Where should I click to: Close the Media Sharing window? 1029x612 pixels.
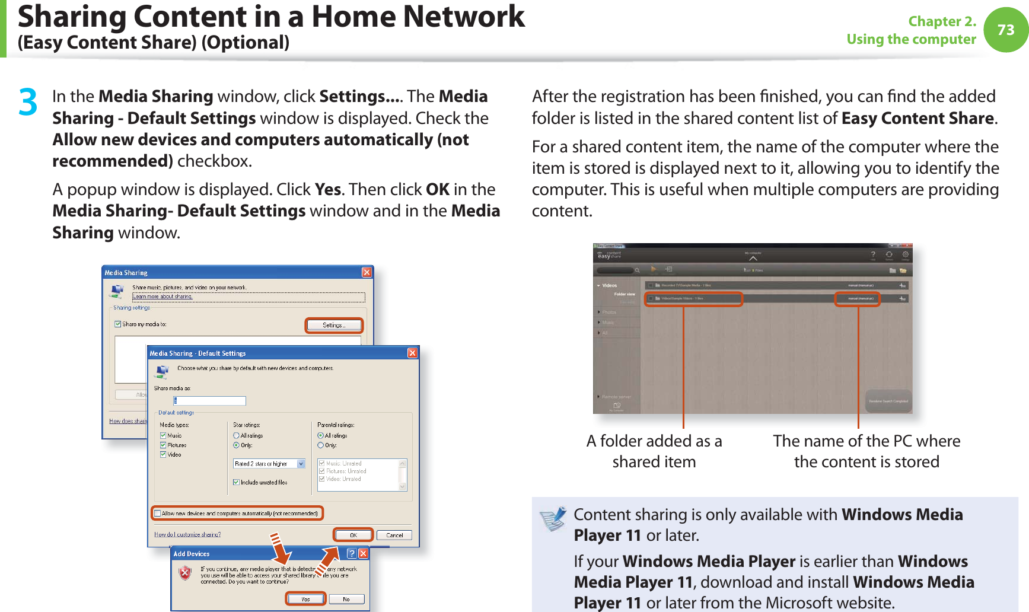pos(367,272)
